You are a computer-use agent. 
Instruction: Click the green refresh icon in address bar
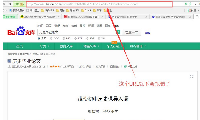(186, 4)
